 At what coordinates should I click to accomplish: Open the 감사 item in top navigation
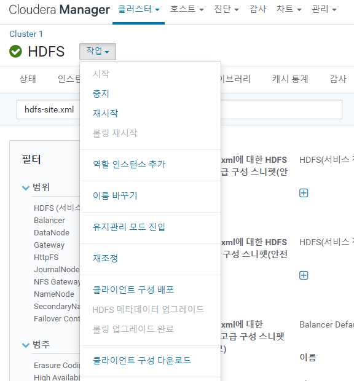click(258, 10)
